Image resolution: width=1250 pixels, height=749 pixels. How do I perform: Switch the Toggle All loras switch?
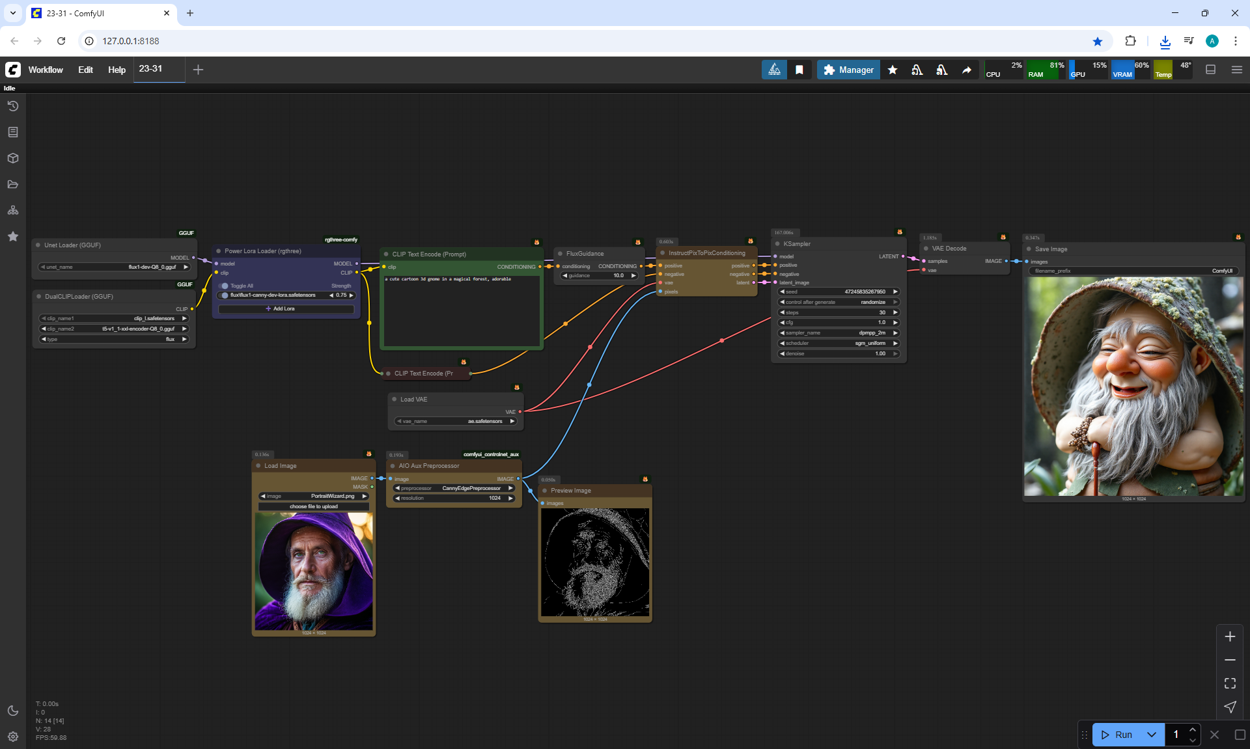224,286
